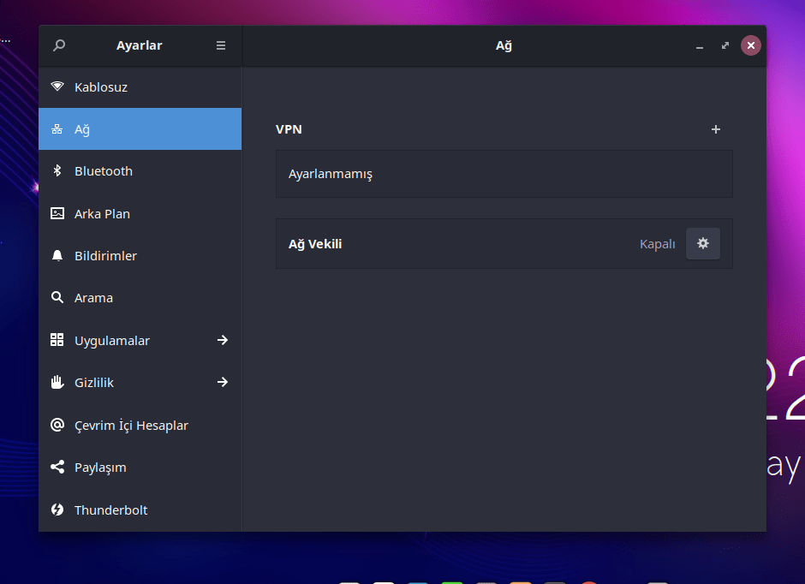Viewport: 805px width, 584px height.
Task: Click the Ağ Vekili label
Action: 315,244
